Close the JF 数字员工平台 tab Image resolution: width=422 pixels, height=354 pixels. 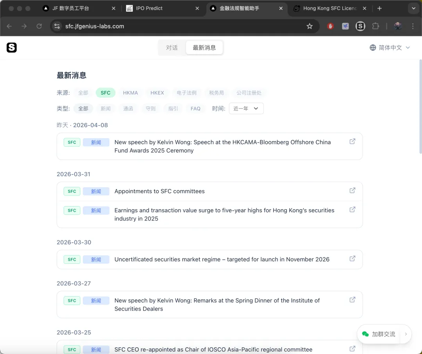[x=114, y=8]
